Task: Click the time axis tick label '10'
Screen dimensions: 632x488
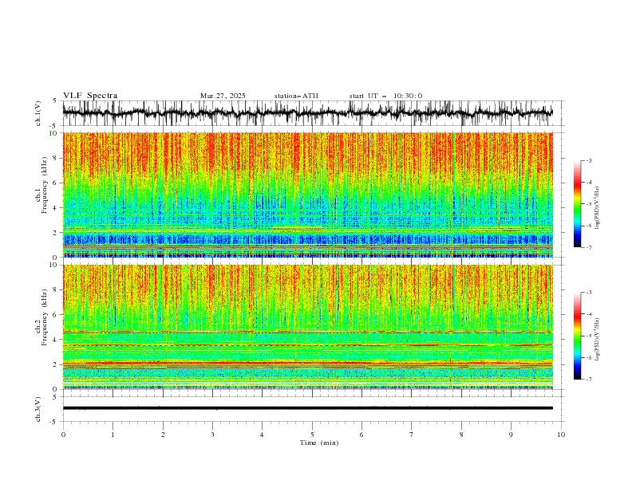Action: [x=561, y=435]
